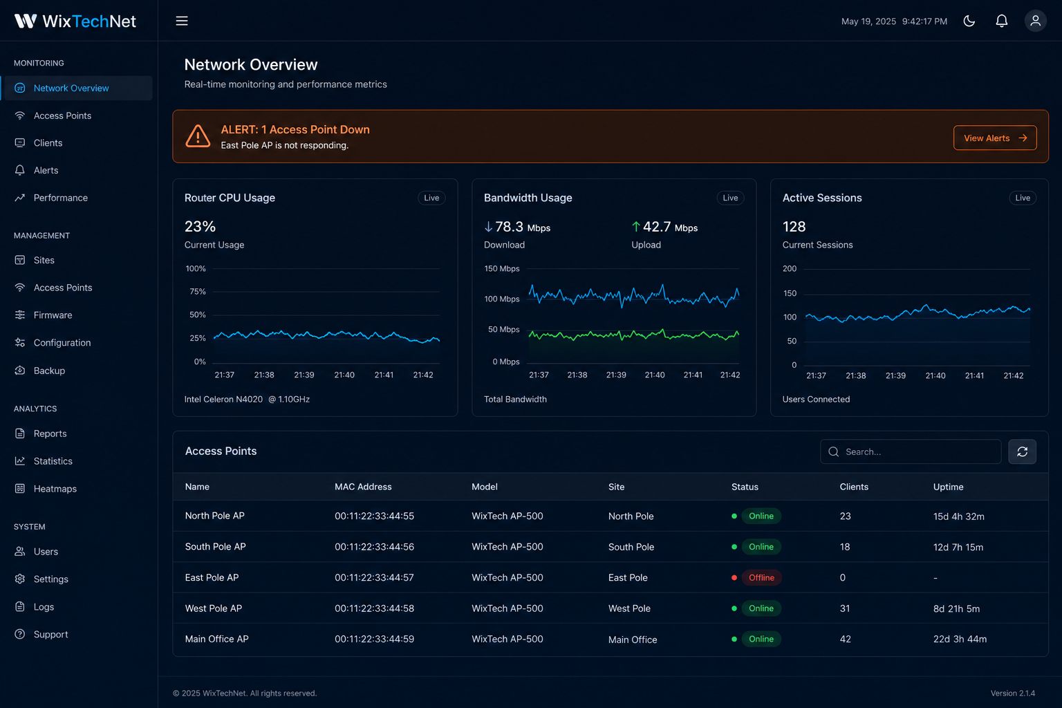1062x708 pixels.
Task: Click the Settings gear icon
Action: 20,579
